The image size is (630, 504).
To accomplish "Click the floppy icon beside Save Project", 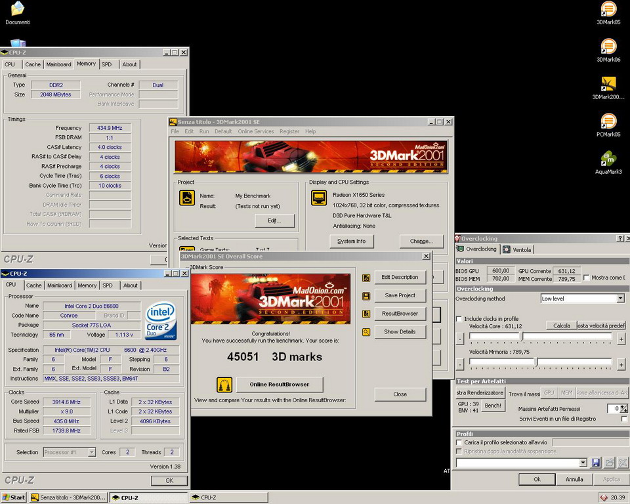I will pos(366,296).
